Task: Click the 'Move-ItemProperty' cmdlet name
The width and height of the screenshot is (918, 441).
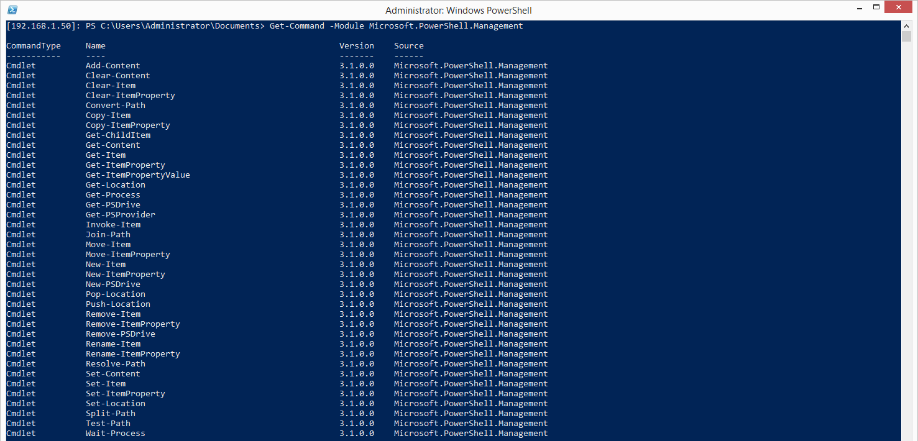Action: coord(128,255)
